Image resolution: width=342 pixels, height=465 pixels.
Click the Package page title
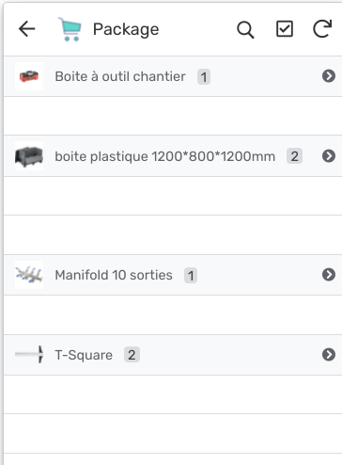pos(126,30)
